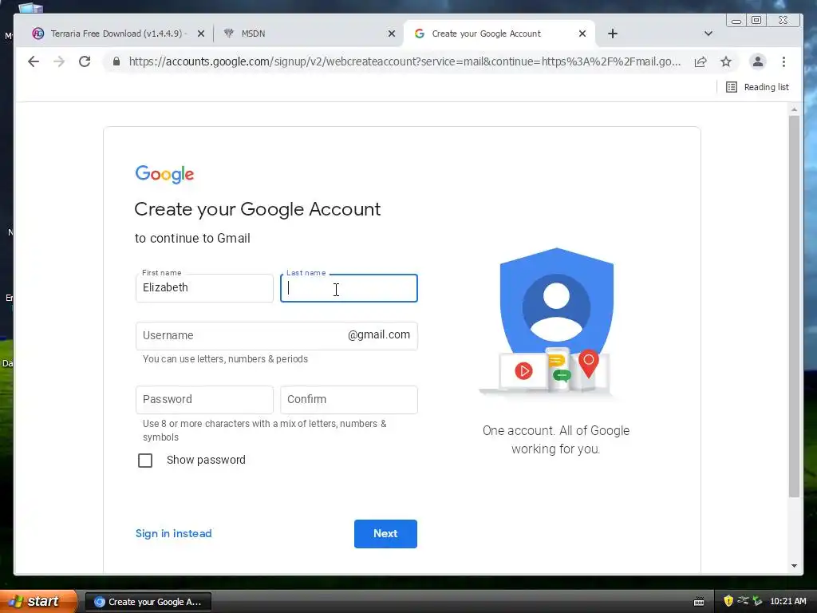
Task: Click the MSDN tab favicon
Action: [x=229, y=34]
